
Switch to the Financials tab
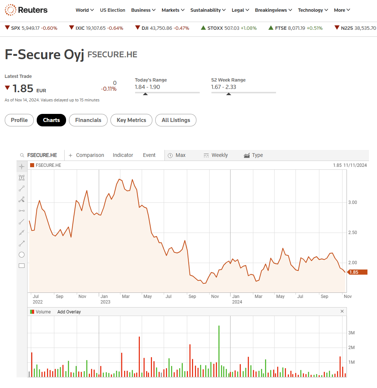point(88,120)
